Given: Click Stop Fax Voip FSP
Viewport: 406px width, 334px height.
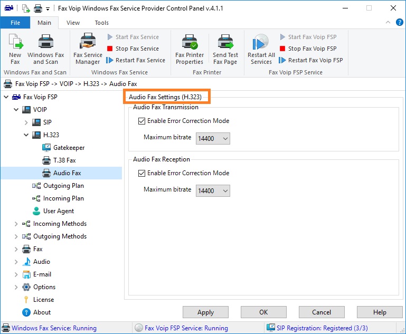Looking at the screenshot, I should point(308,49).
